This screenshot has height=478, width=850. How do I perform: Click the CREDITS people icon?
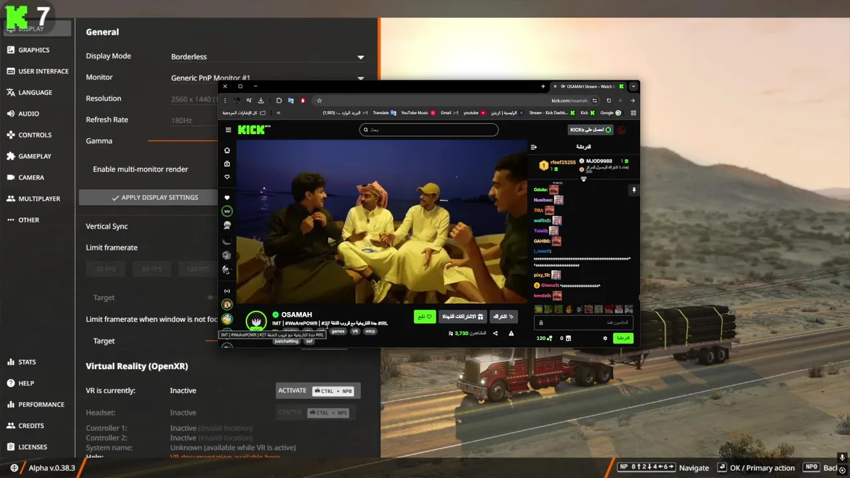(11, 426)
